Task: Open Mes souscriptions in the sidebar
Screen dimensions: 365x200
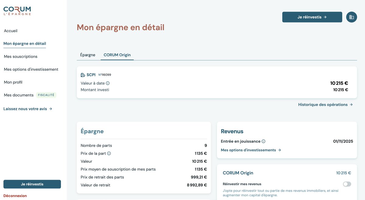Action: pos(21,56)
